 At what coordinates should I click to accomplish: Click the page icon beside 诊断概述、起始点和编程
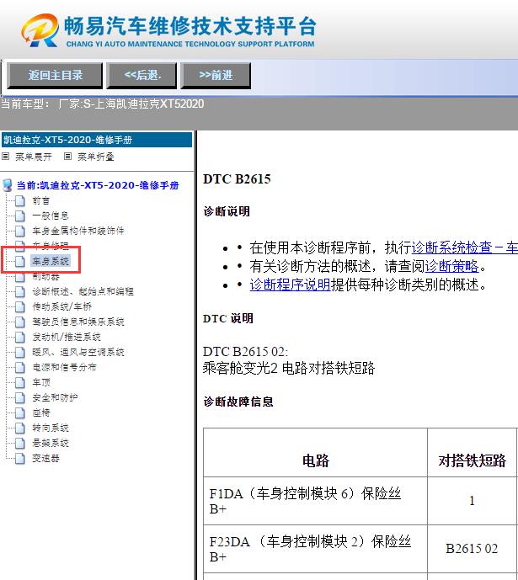point(20,292)
